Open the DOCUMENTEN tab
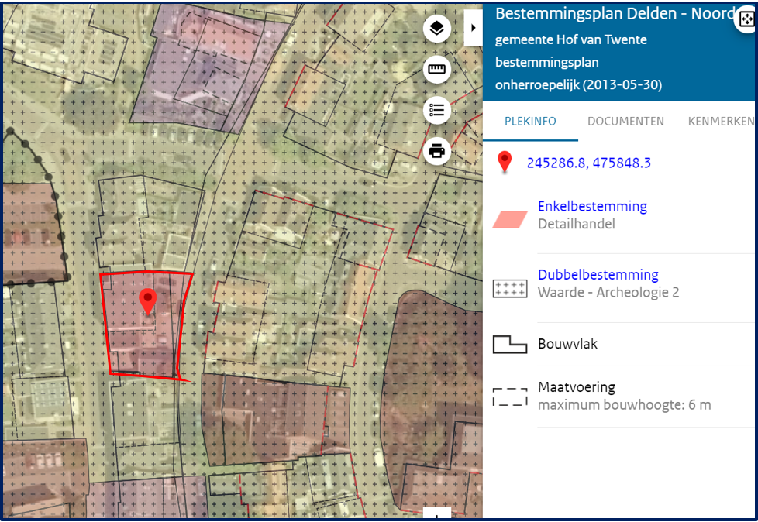Image resolution: width=758 pixels, height=522 pixels. (625, 121)
